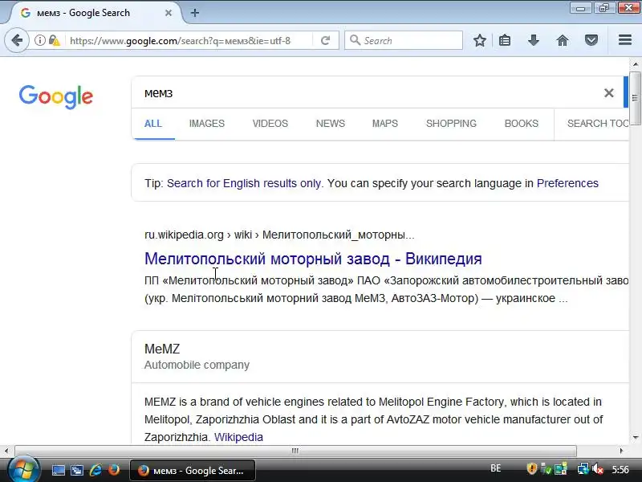Go back with the browser back arrow
The height and width of the screenshot is (482, 642).
(x=17, y=40)
